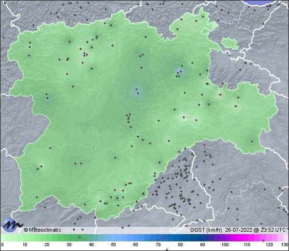
Task: Click the 20 scale label
Action: [47, 244]
